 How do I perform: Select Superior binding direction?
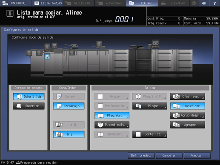tap(29, 106)
